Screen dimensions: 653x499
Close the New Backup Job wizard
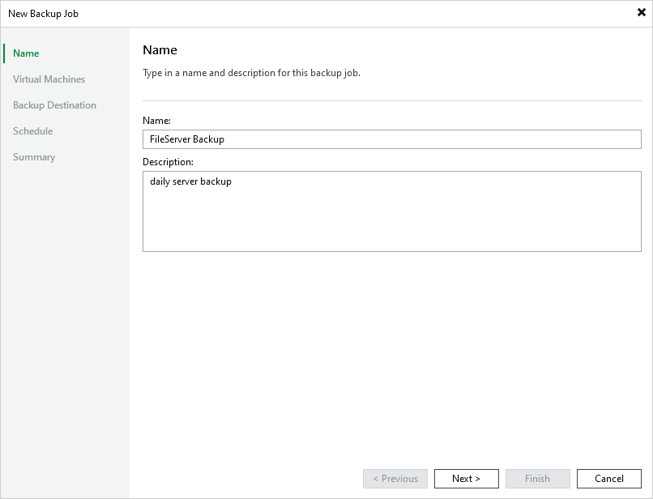tap(641, 13)
